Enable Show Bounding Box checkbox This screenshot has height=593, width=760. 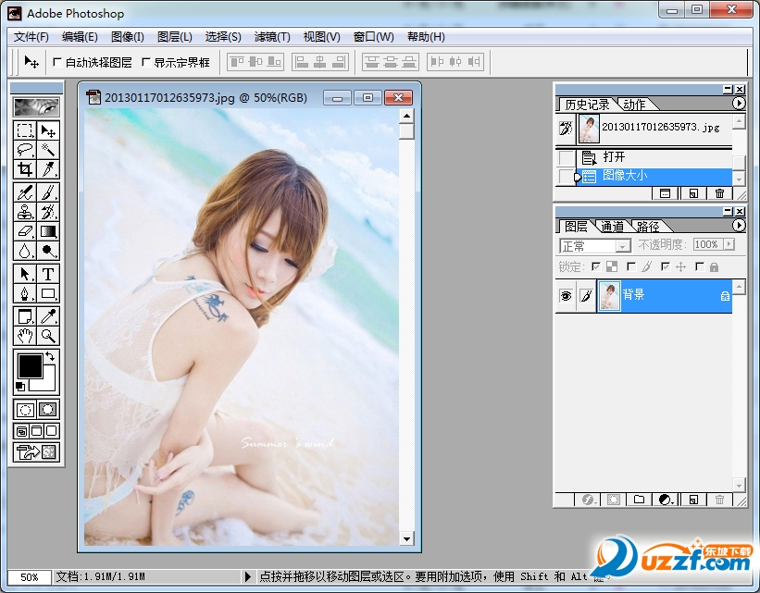(146, 62)
